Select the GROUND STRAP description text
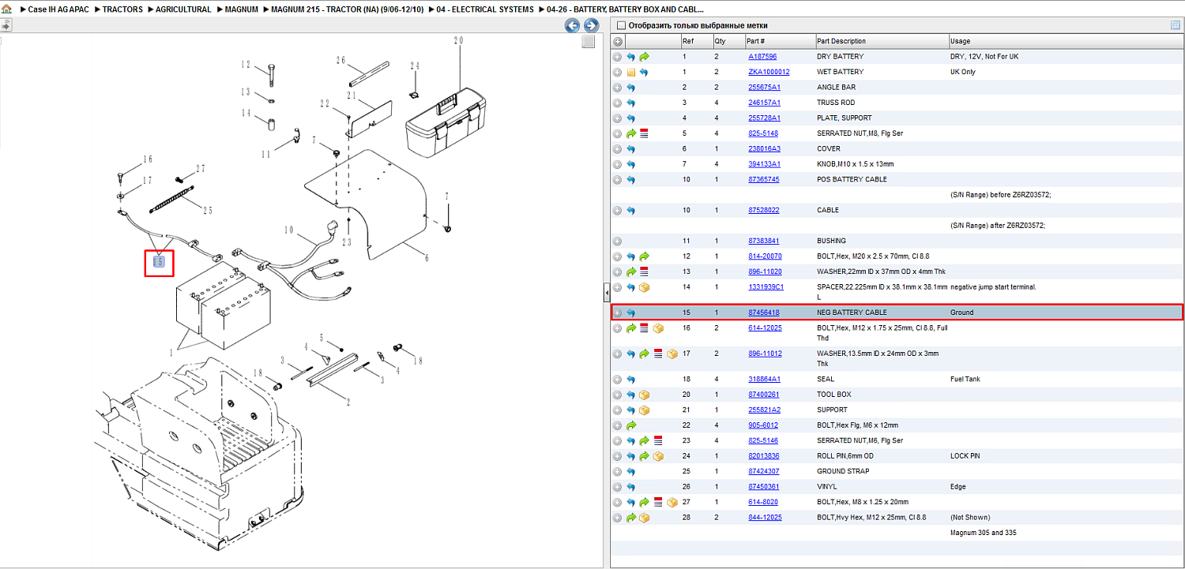 843,471
